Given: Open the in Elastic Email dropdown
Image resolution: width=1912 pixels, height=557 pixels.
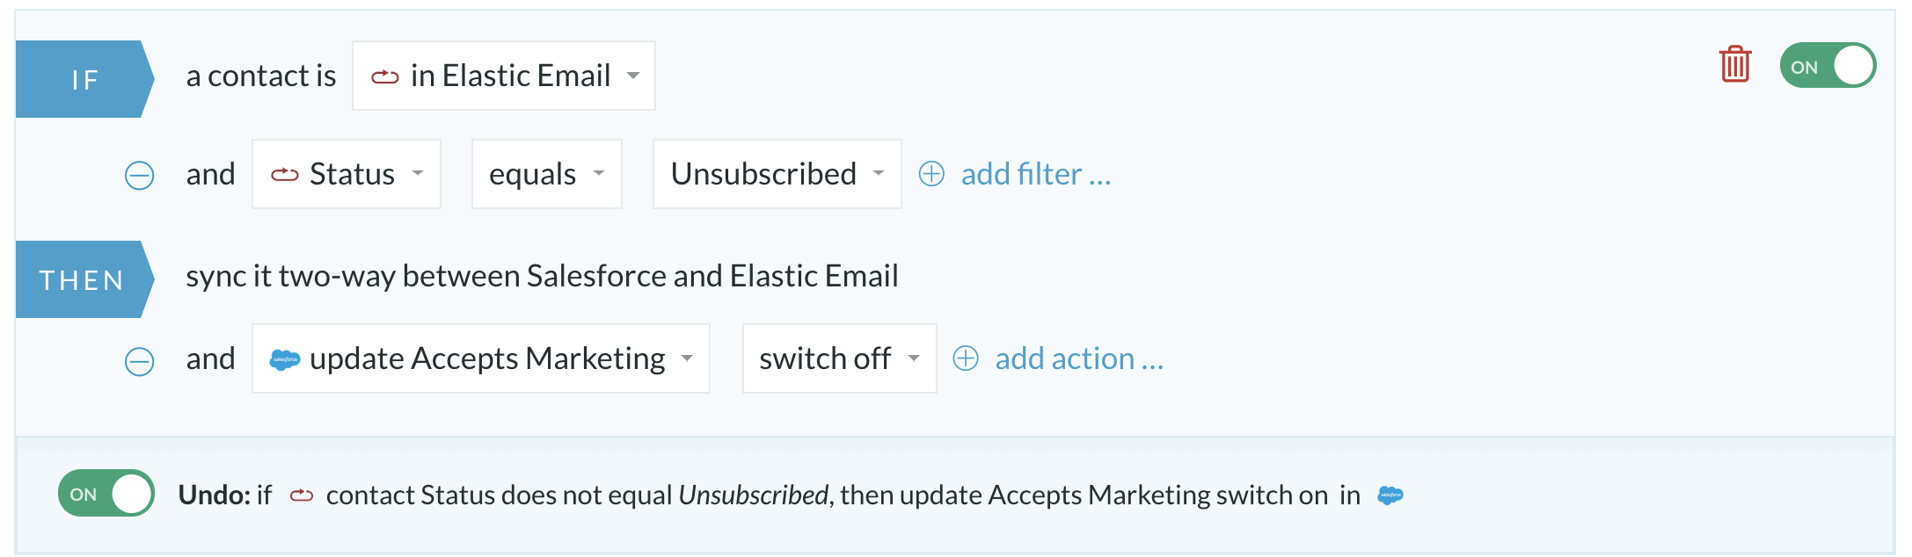Looking at the screenshot, I should point(504,76).
